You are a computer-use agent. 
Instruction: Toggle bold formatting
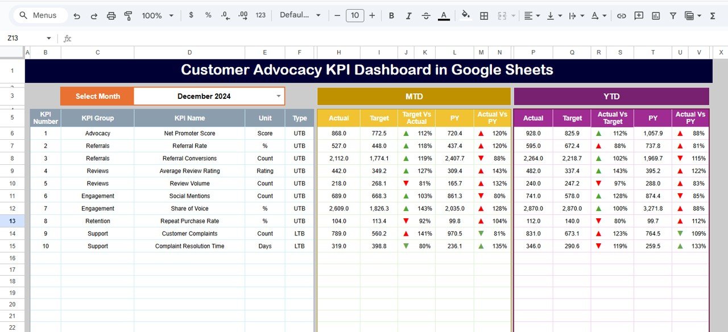(x=391, y=15)
